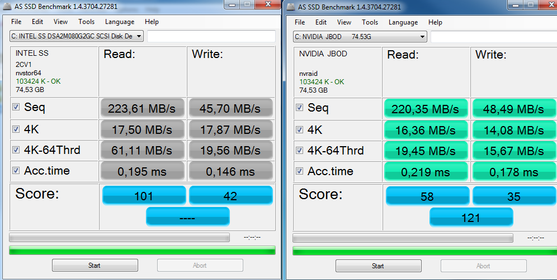This screenshot has width=557, height=280.
Task: Click the write score 35
Action: [514, 196]
